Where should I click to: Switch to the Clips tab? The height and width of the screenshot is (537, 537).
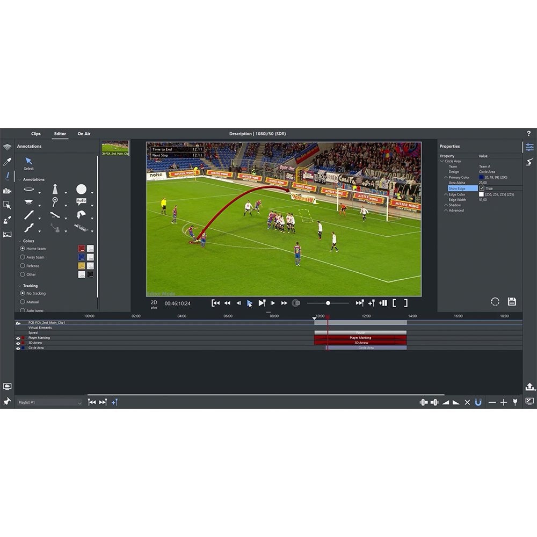36,134
